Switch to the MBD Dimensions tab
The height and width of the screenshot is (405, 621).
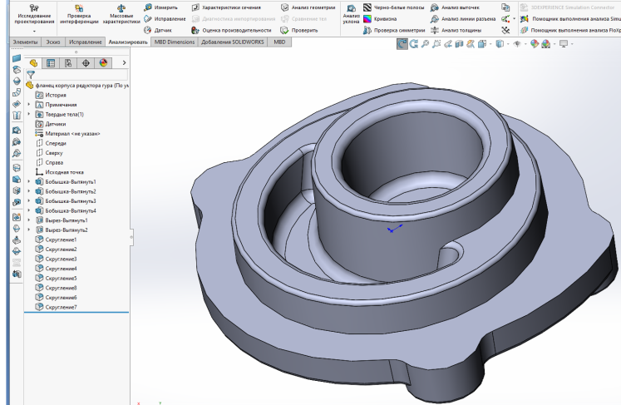tap(174, 41)
